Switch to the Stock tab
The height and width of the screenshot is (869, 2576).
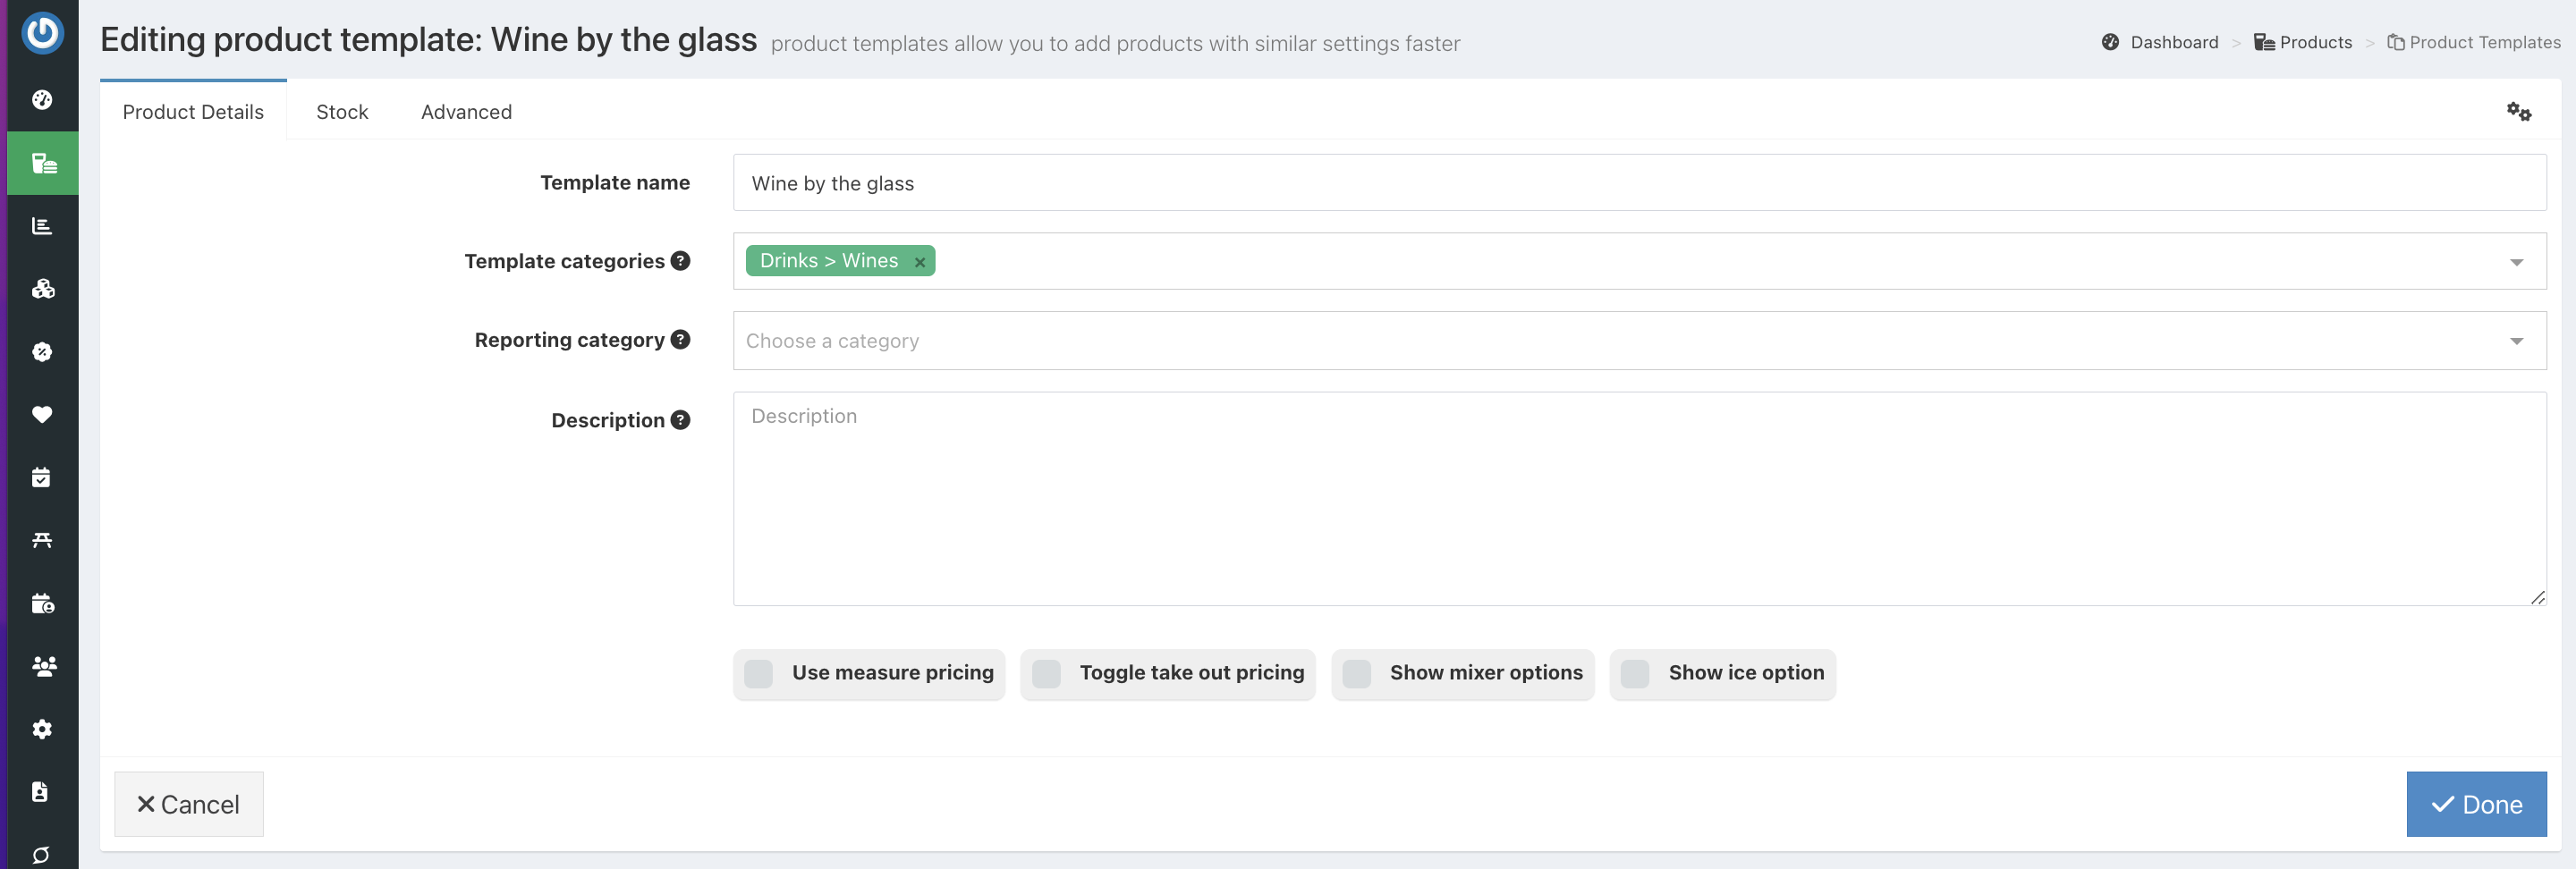pos(342,112)
